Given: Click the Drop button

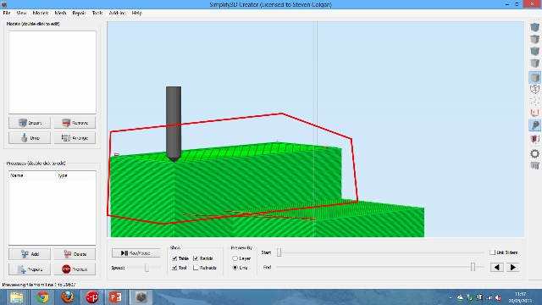Looking at the screenshot, I should tap(30, 138).
